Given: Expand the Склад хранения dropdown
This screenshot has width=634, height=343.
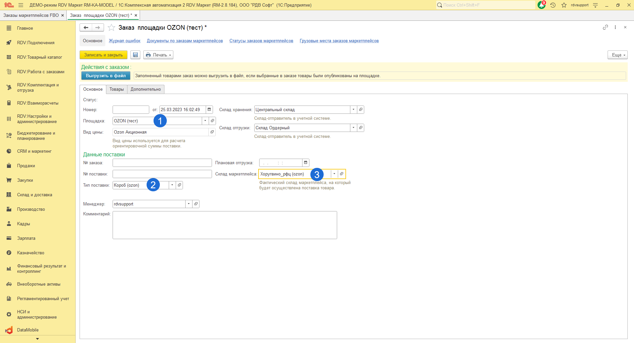Looking at the screenshot, I should (353, 109).
